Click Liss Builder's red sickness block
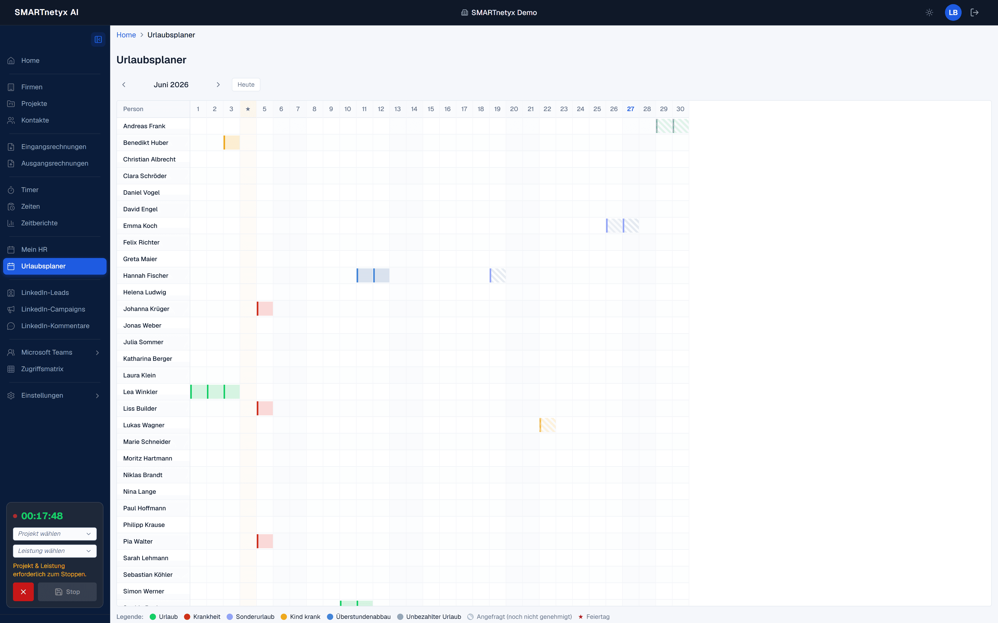 tap(265, 408)
